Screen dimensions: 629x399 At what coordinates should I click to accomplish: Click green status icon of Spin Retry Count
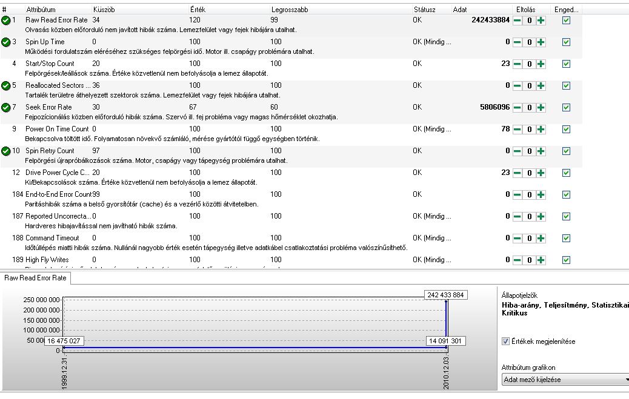5,151
